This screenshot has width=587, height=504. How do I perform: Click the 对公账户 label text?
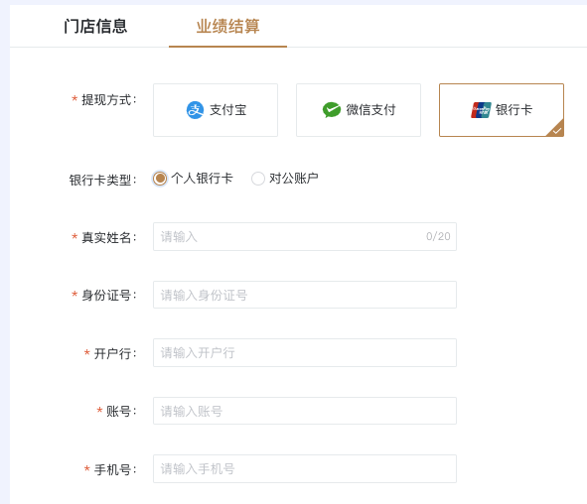point(294,179)
